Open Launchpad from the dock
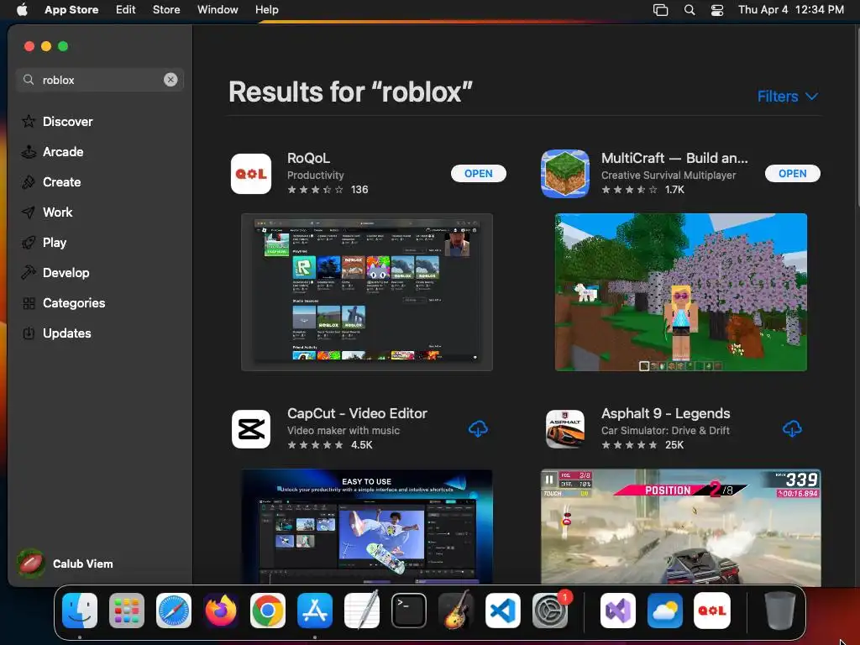This screenshot has height=645, width=860. coord(127,611)
